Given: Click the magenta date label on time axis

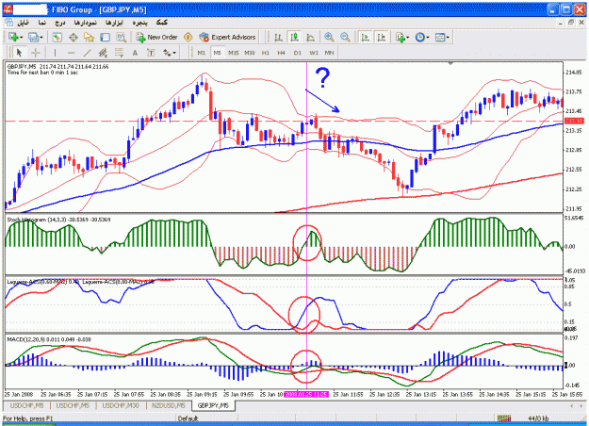Looking at the screenshot, I should pos(306,395).
